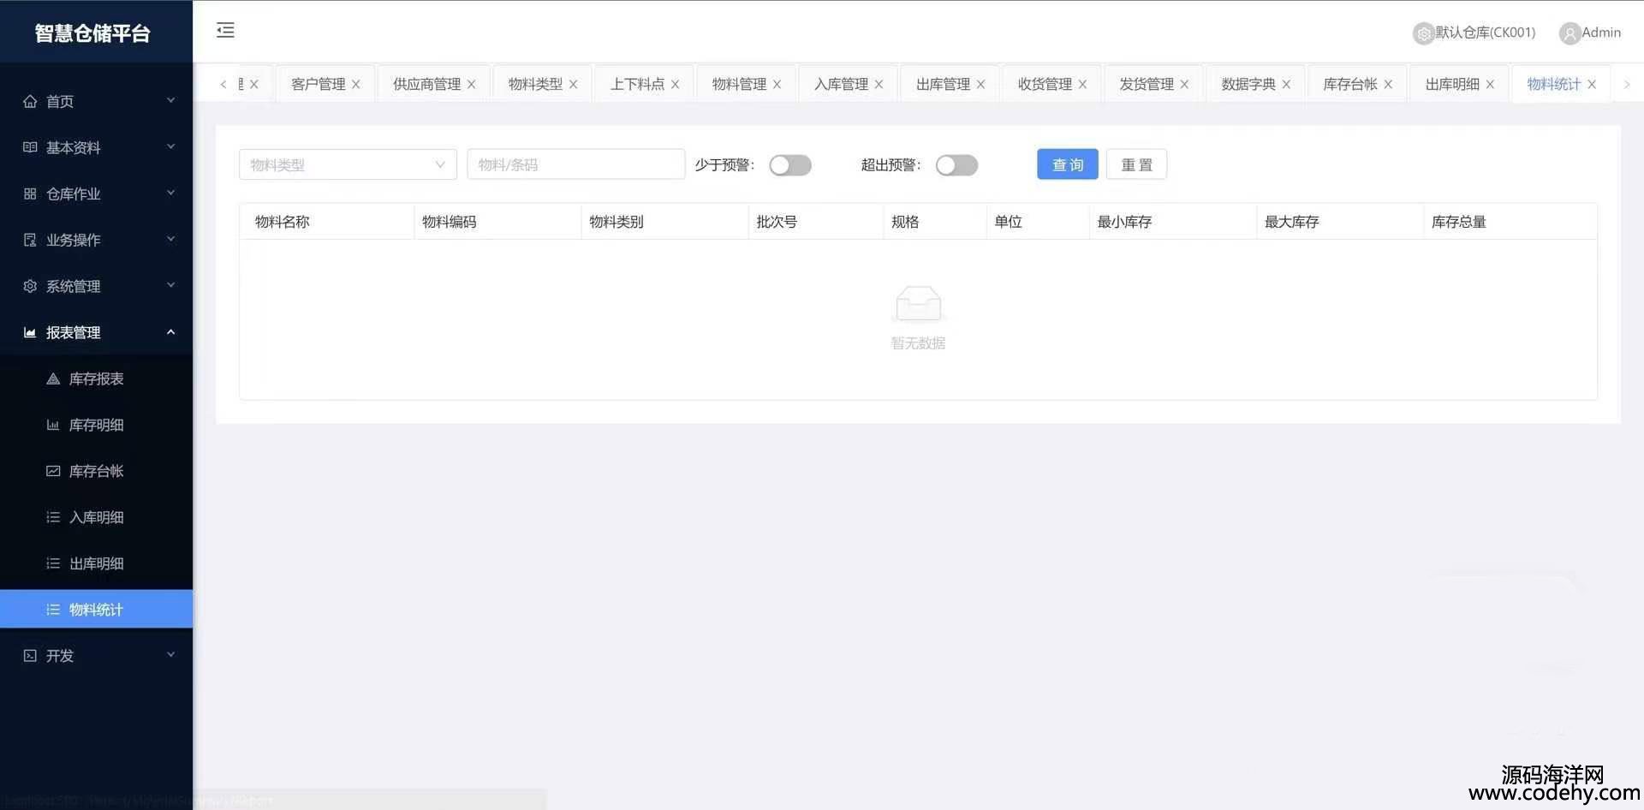Click the chart icon beside 报表管理

(x=30, y=332)
